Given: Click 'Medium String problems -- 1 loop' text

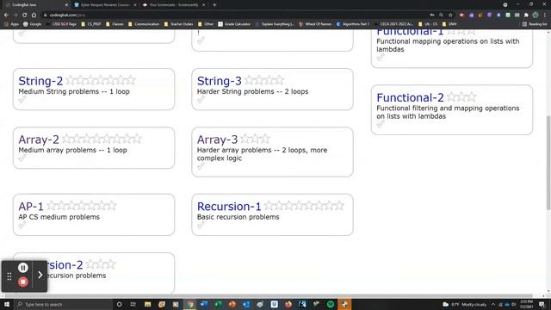Looking at the screenshot, I should click(x=74, y=91).
